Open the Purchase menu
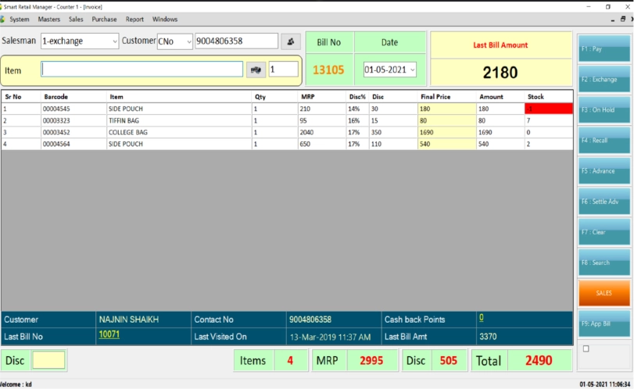Image resolution: width=634 pixels, height=389 pixels. click(x=104, y=19)
